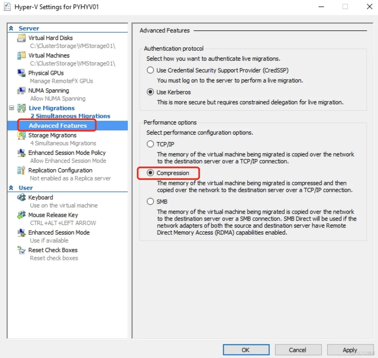Image resolution: width=378 pixels, height=358 pixels.
Task: Click 'Reset check boxes' subtitle text
Action: [54, 258]
